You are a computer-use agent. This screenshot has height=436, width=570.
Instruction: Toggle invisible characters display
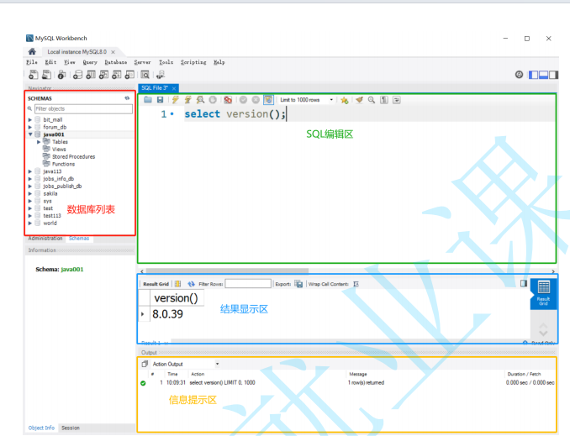[x=384, y=100]
